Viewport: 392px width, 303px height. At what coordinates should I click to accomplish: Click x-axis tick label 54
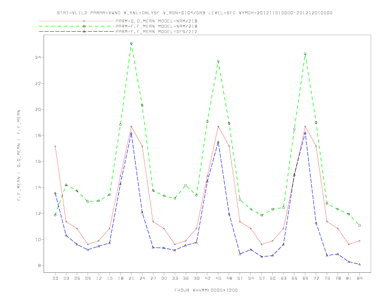[x=251, y=278]
